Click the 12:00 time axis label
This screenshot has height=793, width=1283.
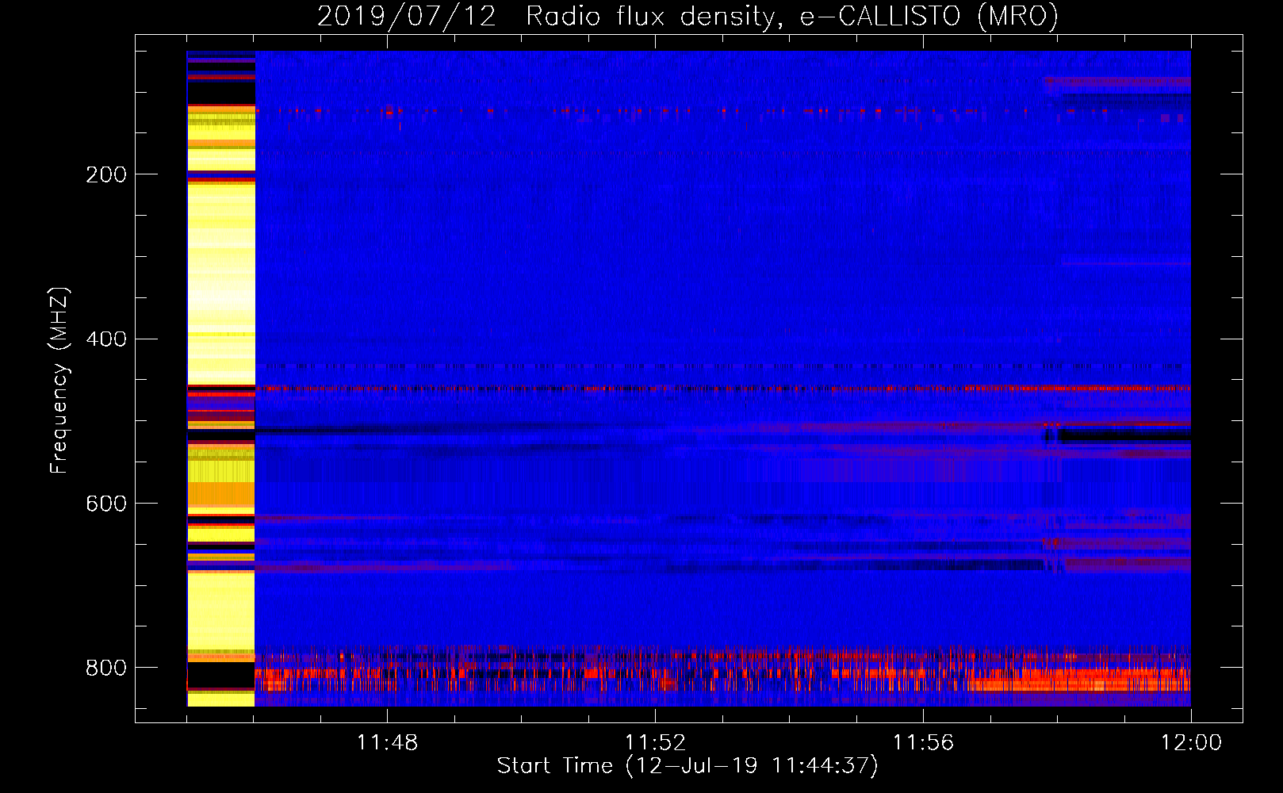tap(1191, 743)
